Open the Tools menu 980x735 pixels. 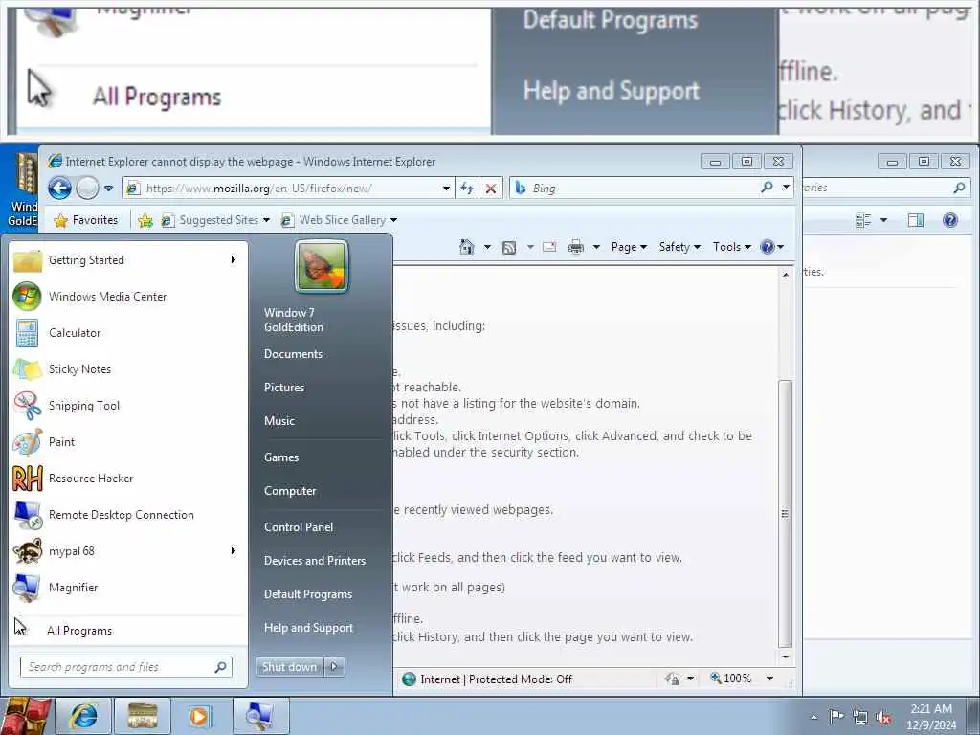[732, 247]
